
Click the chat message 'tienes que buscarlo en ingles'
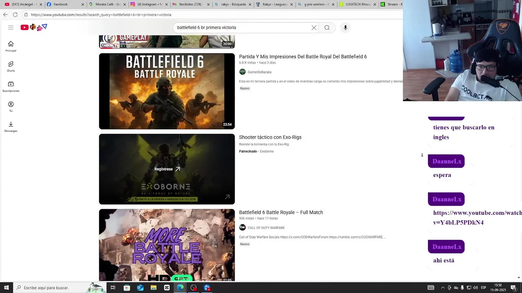click(x=464, y=132)
